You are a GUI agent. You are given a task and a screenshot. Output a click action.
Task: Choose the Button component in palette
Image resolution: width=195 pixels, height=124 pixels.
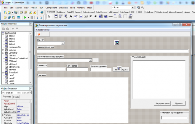point(86,16)
